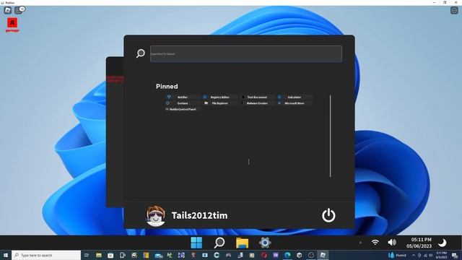Show hidden icons in the Windows system tray
Screen dimensions: 462x260
coord(414,255)
